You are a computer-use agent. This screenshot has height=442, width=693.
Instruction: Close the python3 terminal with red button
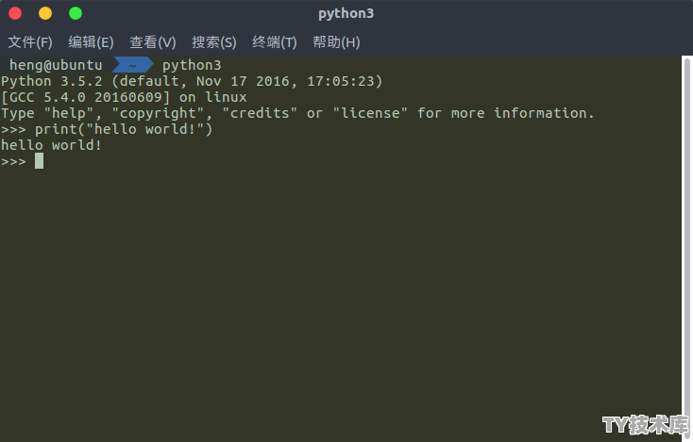(x=15, y=13)
